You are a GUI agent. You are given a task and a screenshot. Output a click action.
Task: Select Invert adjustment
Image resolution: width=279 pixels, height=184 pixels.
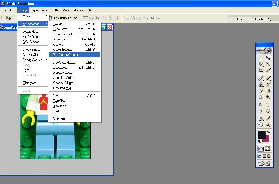tap(75, 96)
